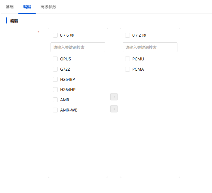
Task: Select the PCMA checkbox in the right list
Action: pos(128,69)
